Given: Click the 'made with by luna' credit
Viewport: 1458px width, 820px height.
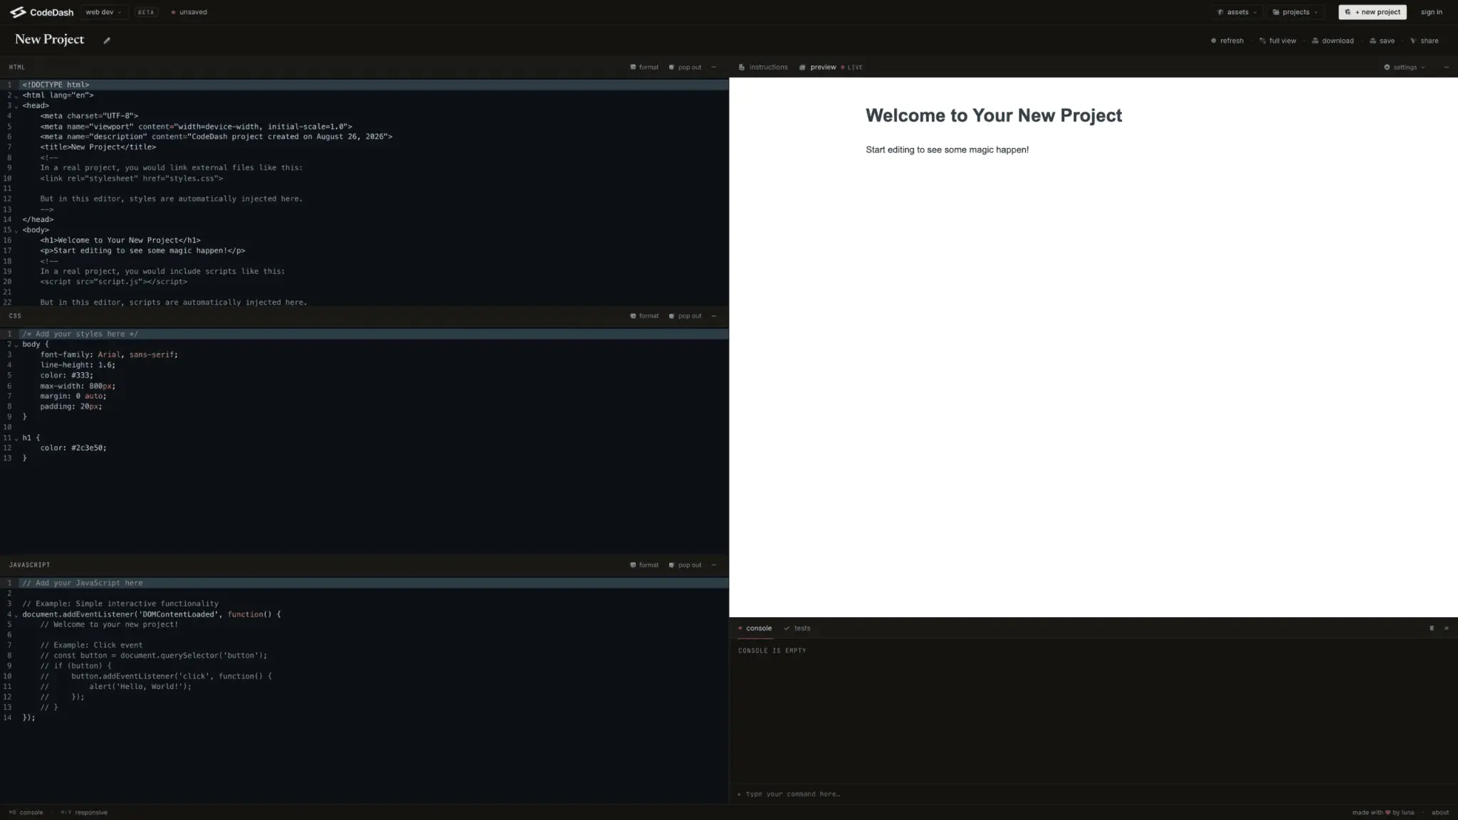Looking at the screenshot, I should point(1383,813).
